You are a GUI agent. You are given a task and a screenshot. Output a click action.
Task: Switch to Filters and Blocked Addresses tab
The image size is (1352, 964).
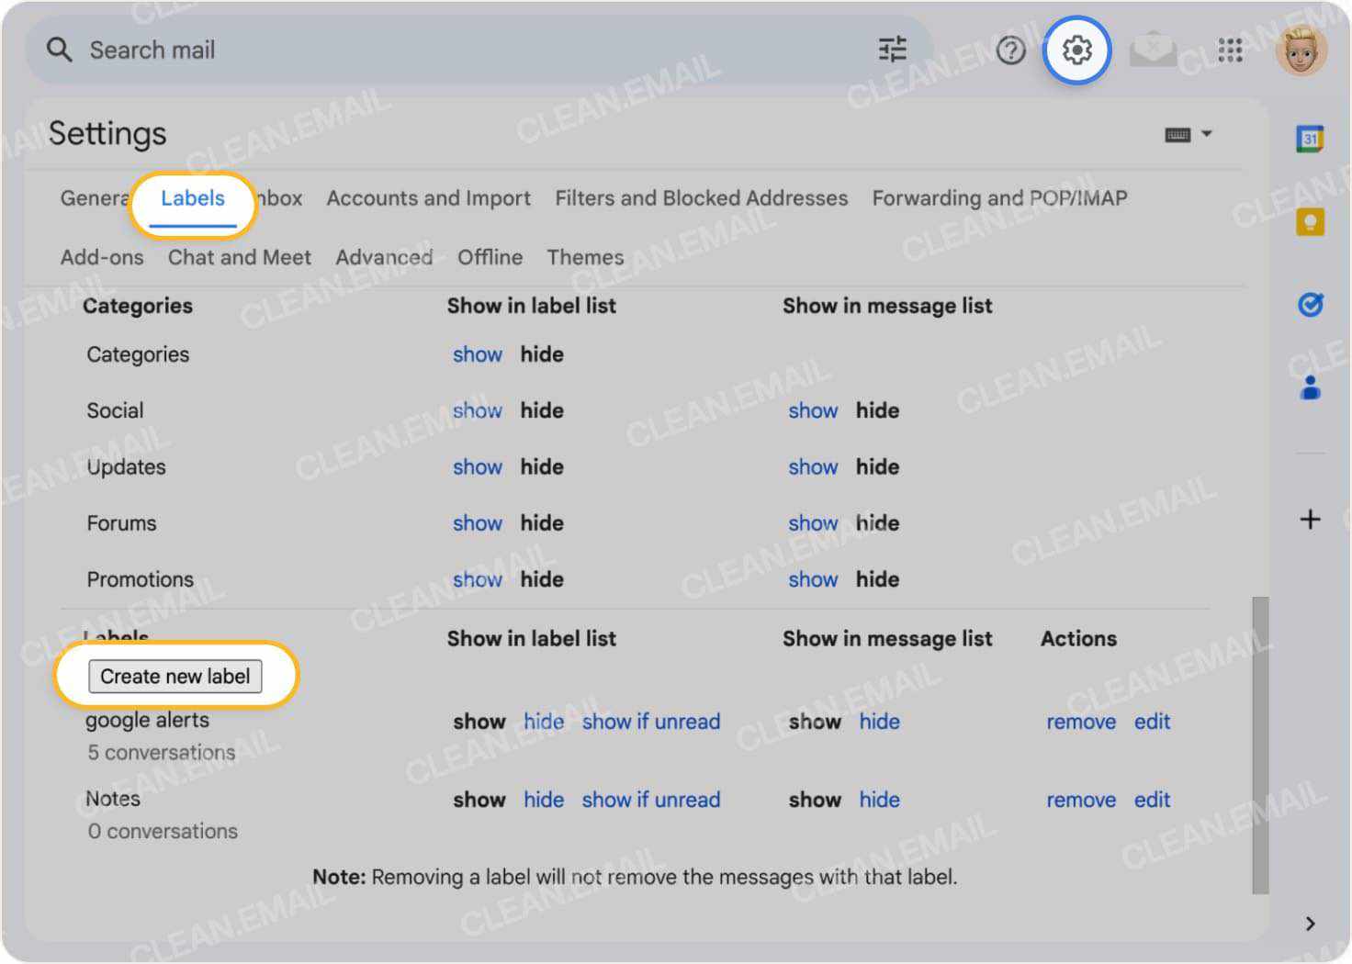pos(701,198)
